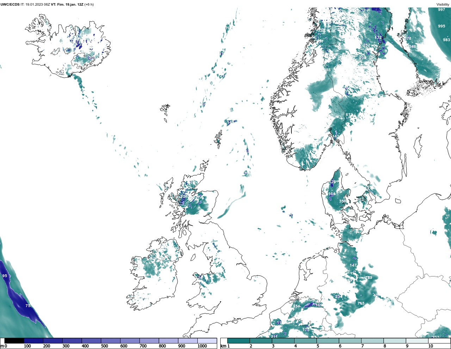Click the '164' visibility value over Jutland
The height and width of the screenshot is (349, 451).
[x=332, y=194]
